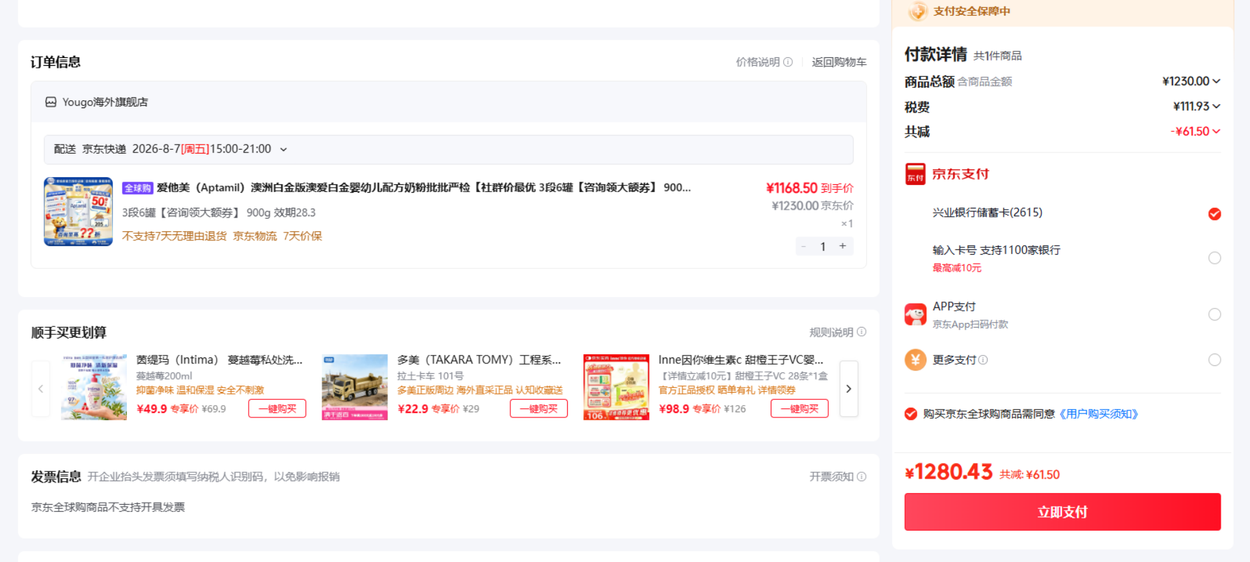Viewport: 1250px width, 562px height.
Task: Click the ¥98.9 专享价 price
Action: coord(689,409)
